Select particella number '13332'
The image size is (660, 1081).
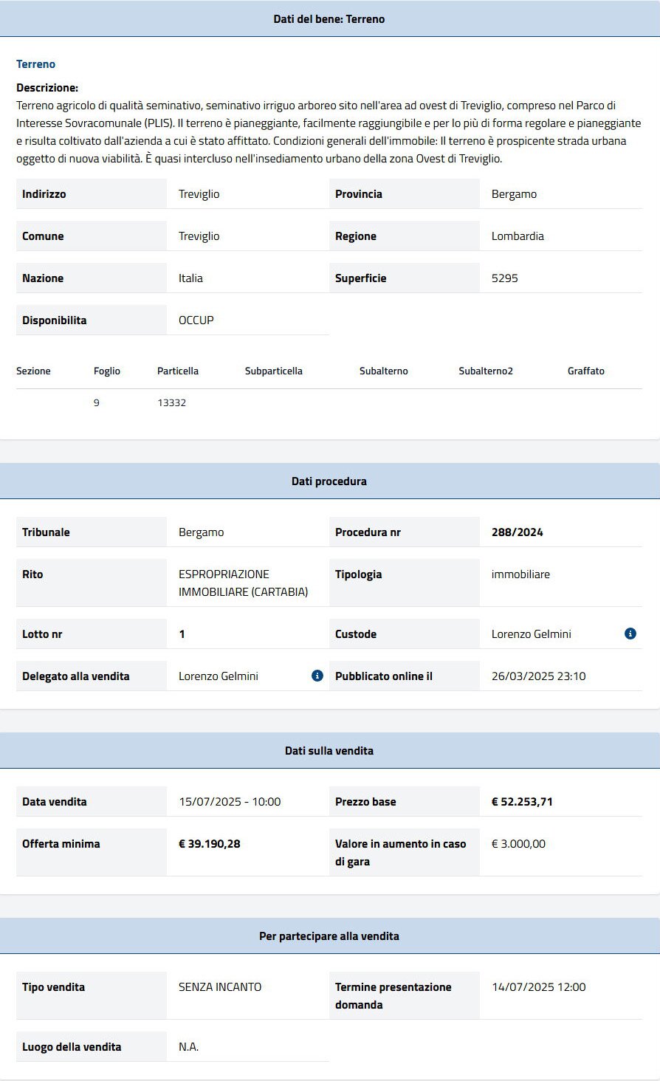171,403
